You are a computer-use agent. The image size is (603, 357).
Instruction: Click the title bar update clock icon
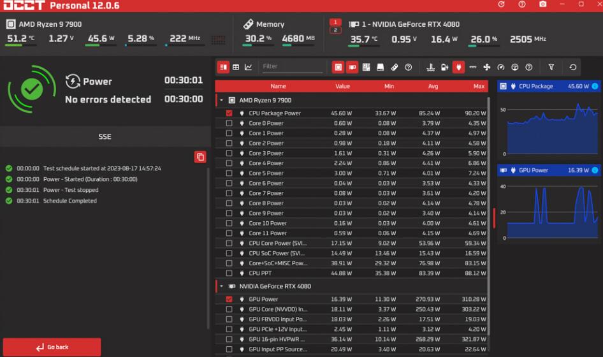501,4
